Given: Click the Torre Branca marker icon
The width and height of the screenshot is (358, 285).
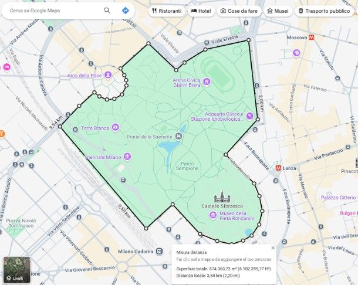Looking at the screenshot, I should (116, 127).
